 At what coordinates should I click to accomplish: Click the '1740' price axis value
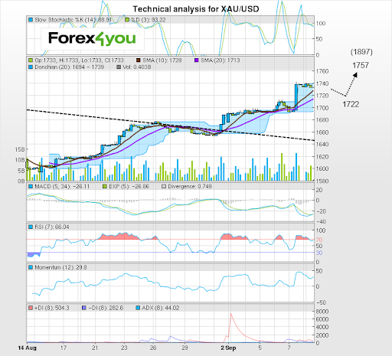pyautogui.click(x=322, y=83)
